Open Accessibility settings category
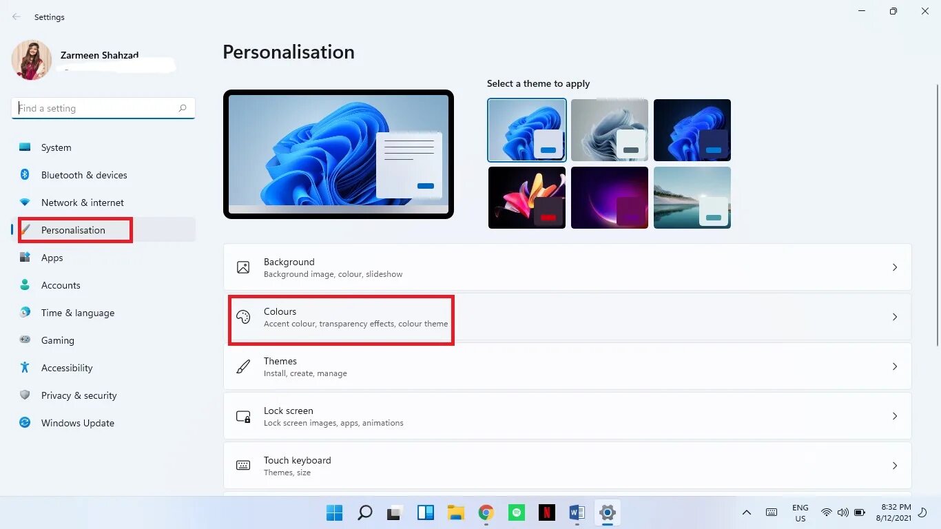The width and height of the screenshot is (941, 529). click(x=103, y=368)
